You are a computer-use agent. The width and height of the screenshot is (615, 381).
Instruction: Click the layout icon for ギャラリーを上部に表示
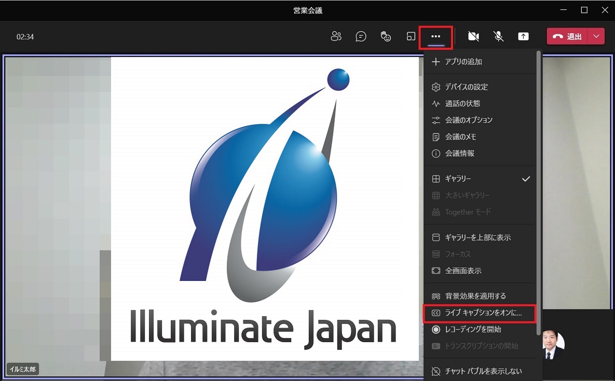click(x=436, y=237)
